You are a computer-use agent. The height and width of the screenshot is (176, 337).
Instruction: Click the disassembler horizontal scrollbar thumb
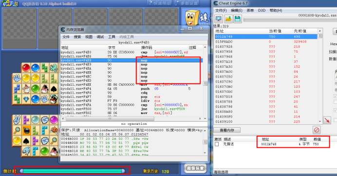pos(110,118)
